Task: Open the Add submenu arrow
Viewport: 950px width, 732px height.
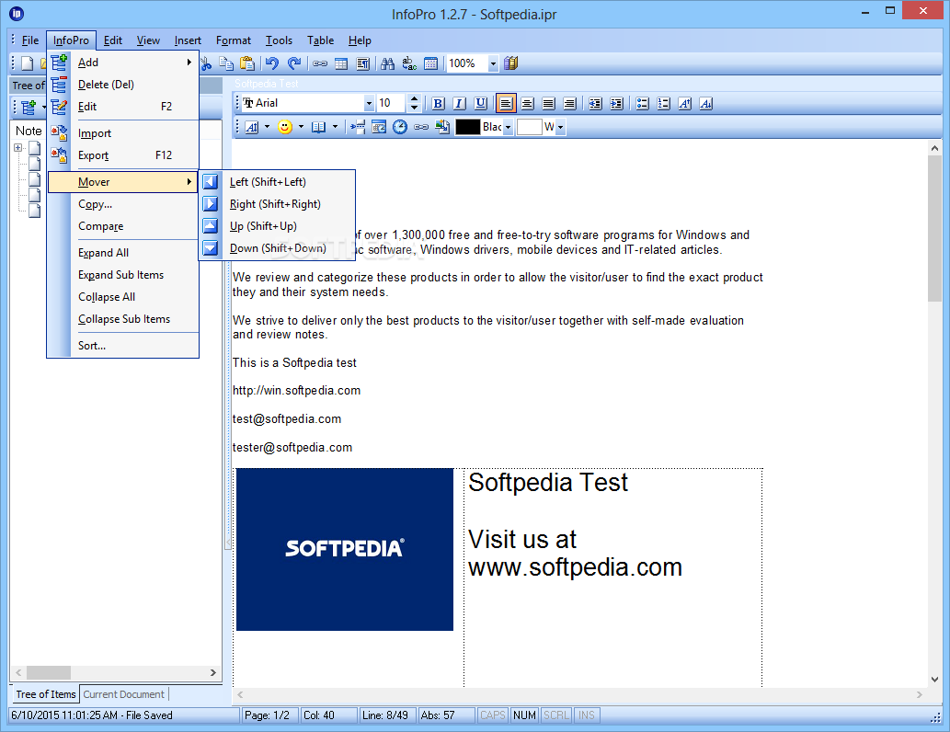Action: [x=189, y=62]
